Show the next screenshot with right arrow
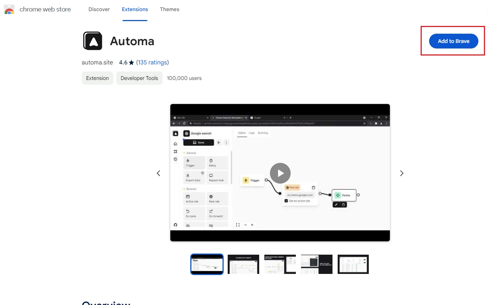Viewport: 488px width, 305px height. pyautogui.click(x=402, y=173)
